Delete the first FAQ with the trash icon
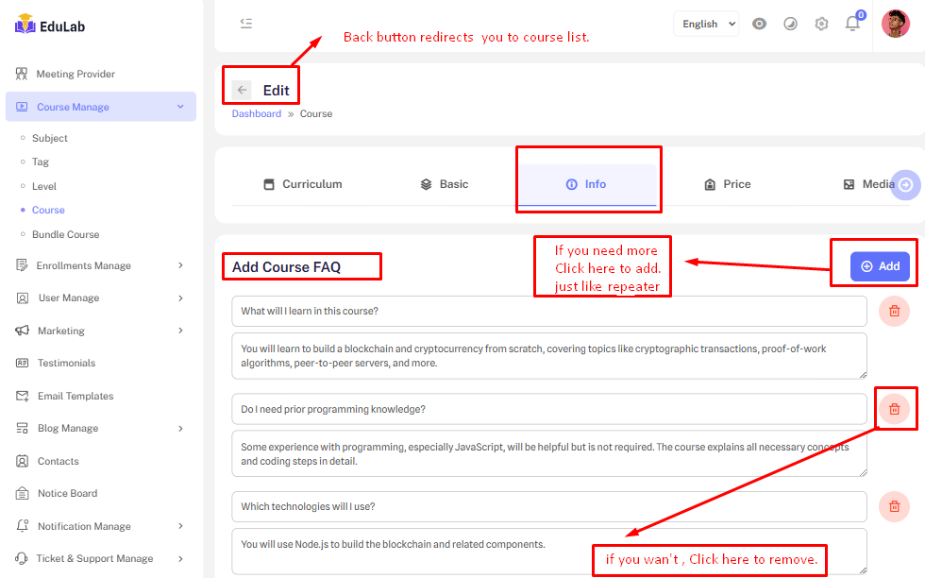925x578 pixels. point(894,311)
